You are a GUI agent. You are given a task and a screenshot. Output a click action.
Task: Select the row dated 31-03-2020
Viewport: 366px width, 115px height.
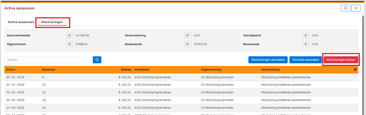tap(181, 108)
